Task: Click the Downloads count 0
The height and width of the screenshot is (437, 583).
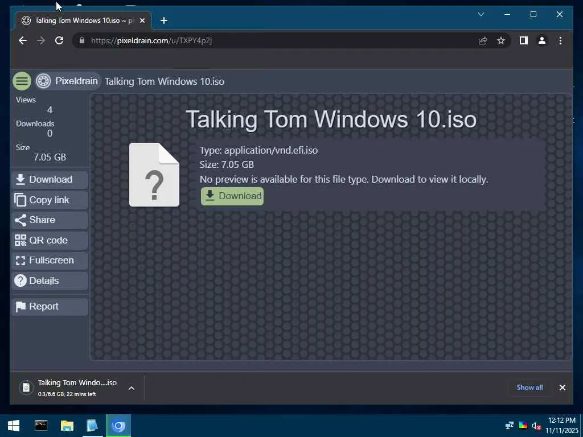Action: 50,133
